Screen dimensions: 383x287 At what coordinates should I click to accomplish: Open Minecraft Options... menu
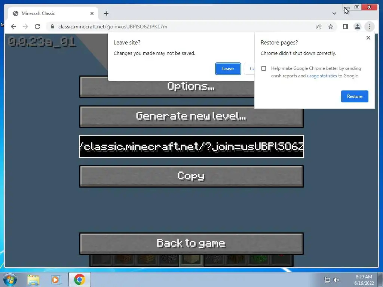click(167, 87)
